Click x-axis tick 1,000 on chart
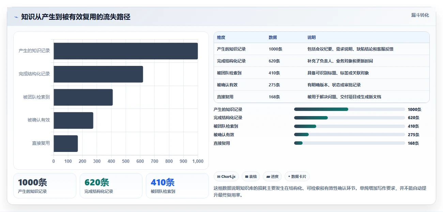The height and width of the screenshot is (212, 443). click(198, 161)
